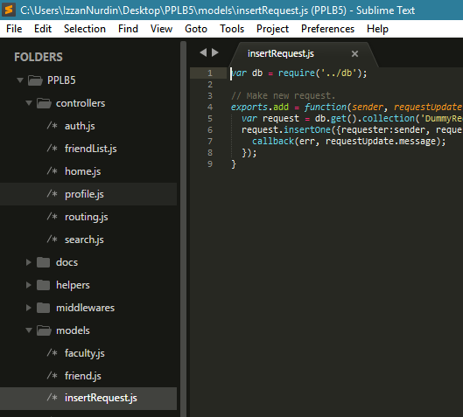The width and height of the screenshot is (463, 417).
Task: Select insertRequest.js in the sidebar
Action: tap(88, 398)
